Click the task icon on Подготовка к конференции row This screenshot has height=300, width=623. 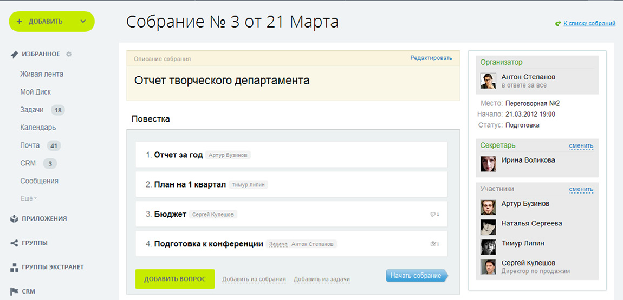[x=433, y=244]
